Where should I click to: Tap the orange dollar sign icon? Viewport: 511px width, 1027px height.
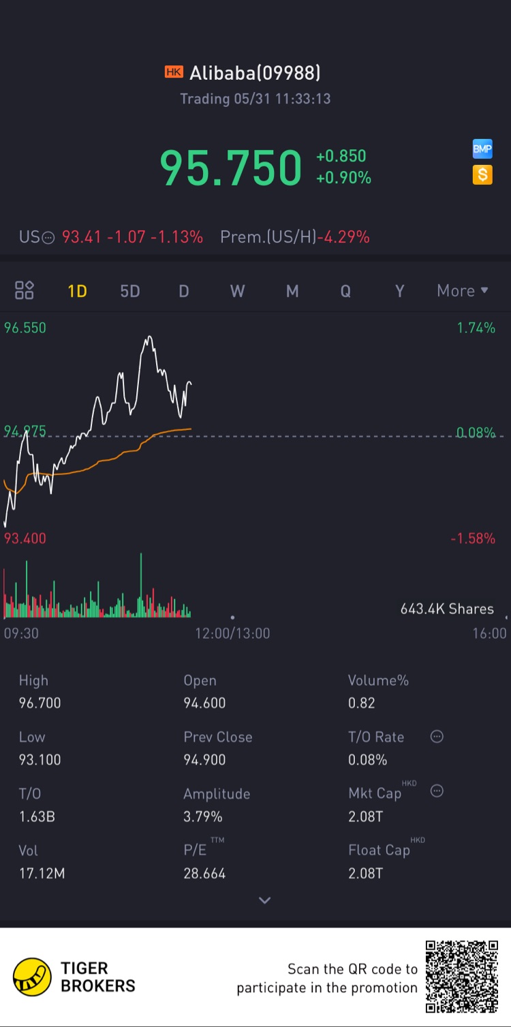[x=482, y=175]
